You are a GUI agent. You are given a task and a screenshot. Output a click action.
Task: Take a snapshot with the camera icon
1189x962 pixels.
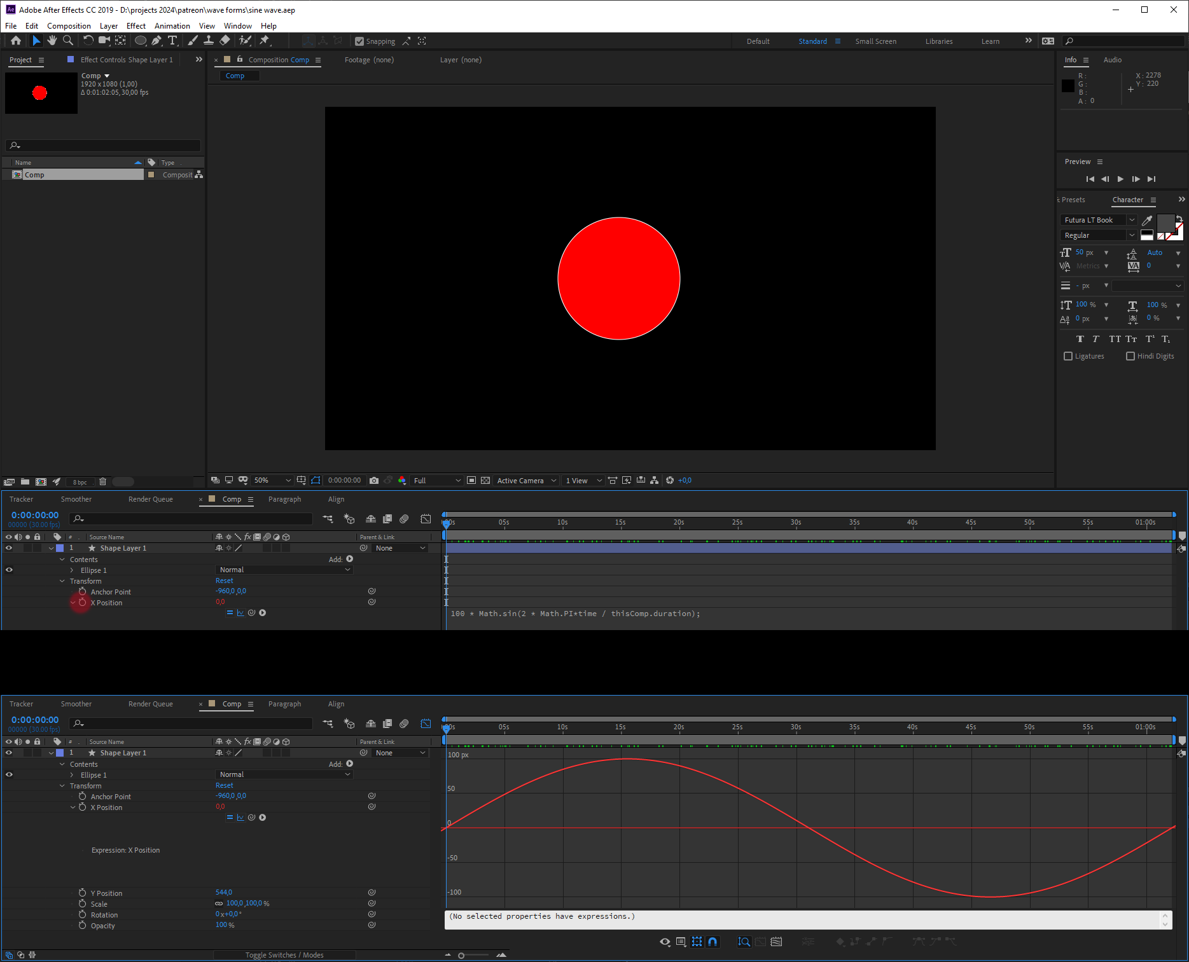pos(374,481)
